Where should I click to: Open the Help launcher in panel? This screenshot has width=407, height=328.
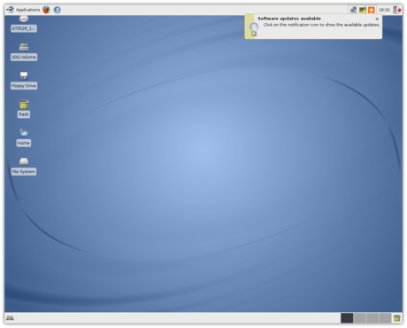58,10
